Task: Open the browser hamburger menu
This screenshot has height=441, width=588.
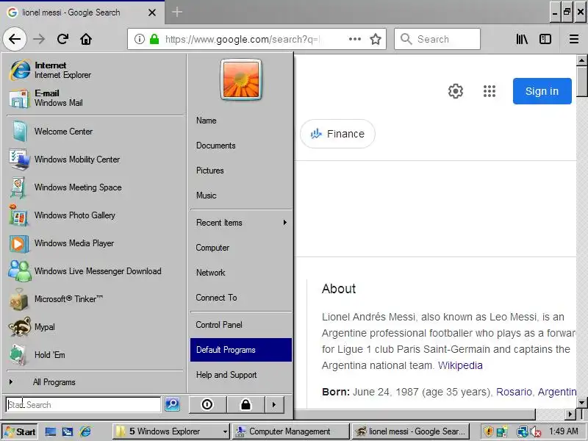Action: (x=574, y=39)
